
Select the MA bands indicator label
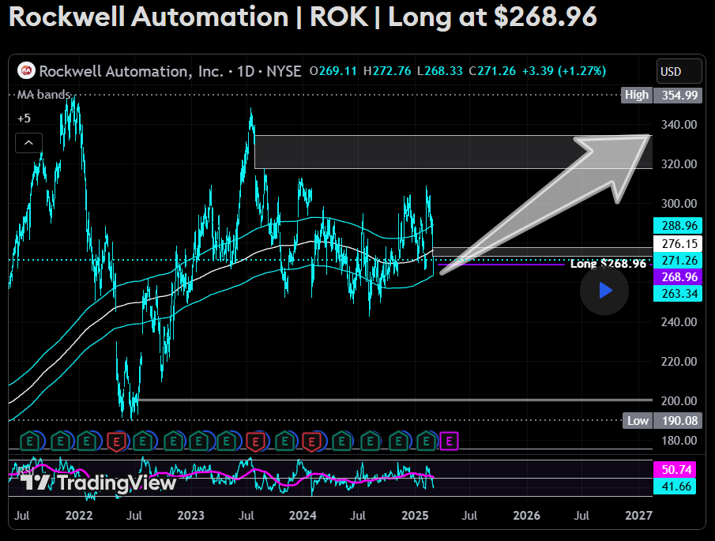click(43, 94)
